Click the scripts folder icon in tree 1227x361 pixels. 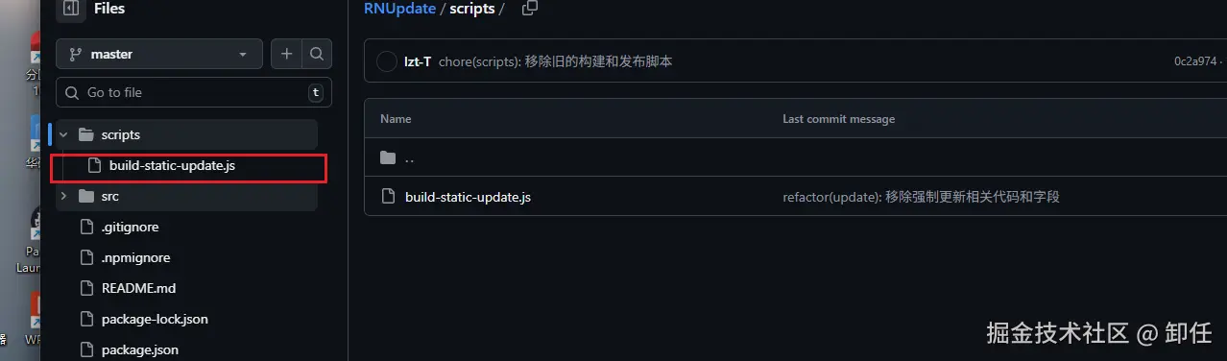(85, 134)
